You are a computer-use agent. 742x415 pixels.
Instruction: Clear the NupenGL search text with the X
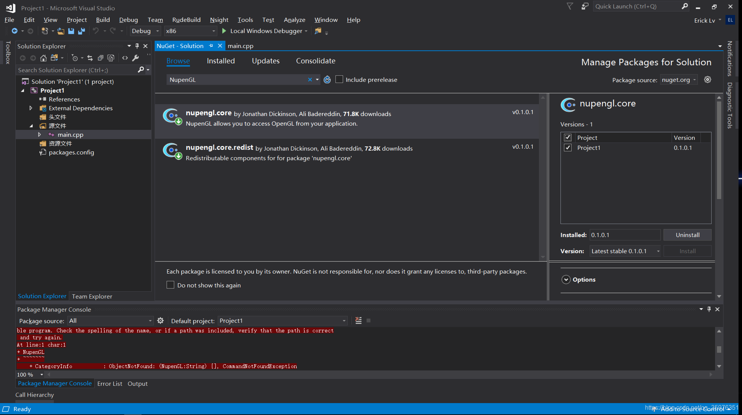coord(310,80)
